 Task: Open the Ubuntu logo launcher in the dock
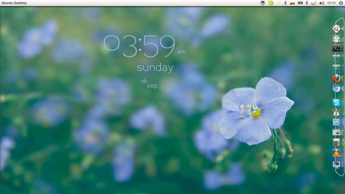pyautogui.click(x=336, y=29)
